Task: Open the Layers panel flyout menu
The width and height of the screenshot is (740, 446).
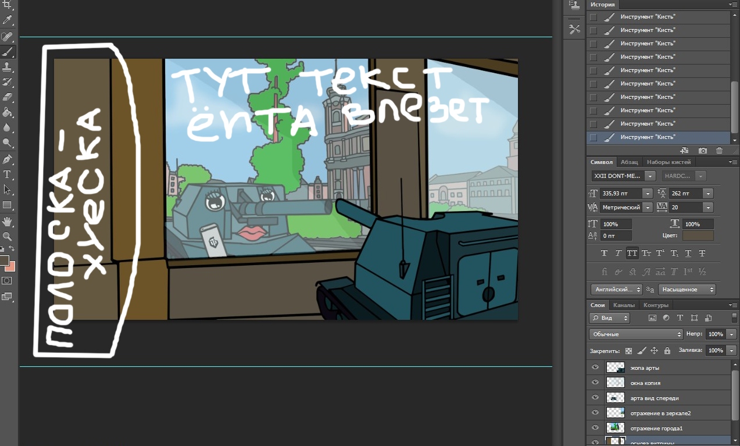Action: [x=733, y=305]
